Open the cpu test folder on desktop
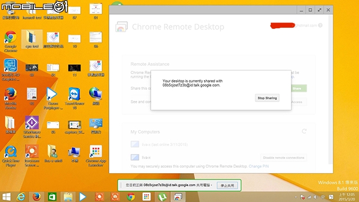This screenshot has height=202, width=359. (x=32, y=39)
